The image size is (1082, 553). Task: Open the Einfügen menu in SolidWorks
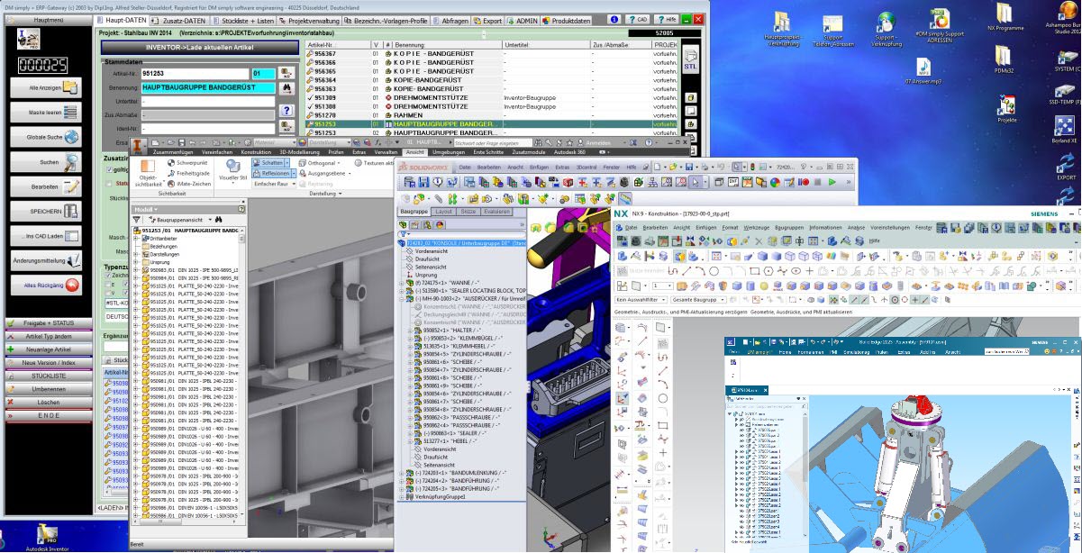(540, 168)
